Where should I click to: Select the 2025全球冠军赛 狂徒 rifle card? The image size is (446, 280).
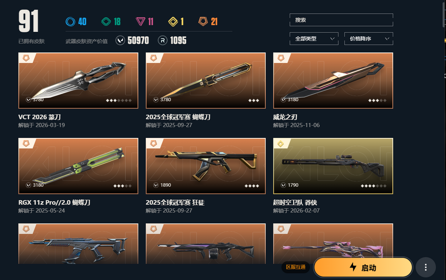coord(206,166)
